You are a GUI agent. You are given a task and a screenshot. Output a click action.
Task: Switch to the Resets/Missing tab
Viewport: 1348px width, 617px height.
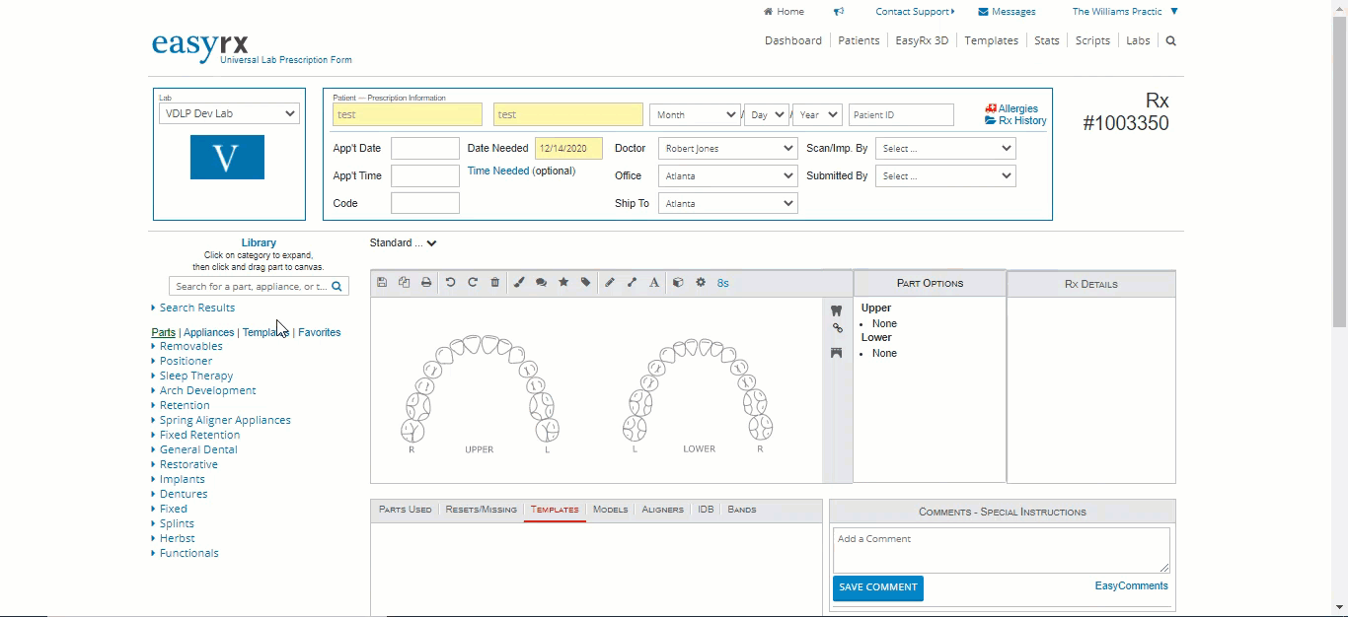click(481, 510)
